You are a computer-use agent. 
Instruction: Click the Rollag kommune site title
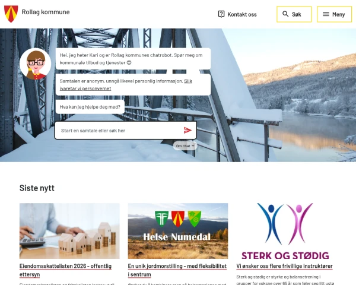[x=46, y=12]
